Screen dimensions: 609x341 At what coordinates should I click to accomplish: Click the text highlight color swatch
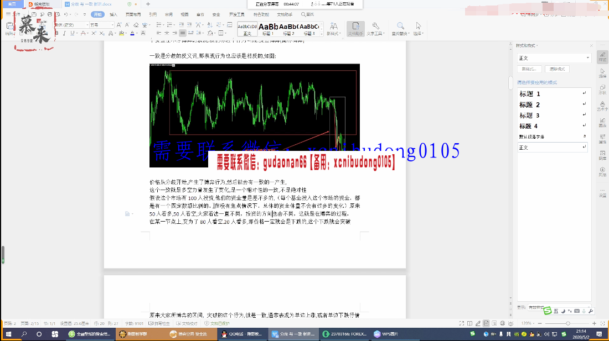click(122, 33)
